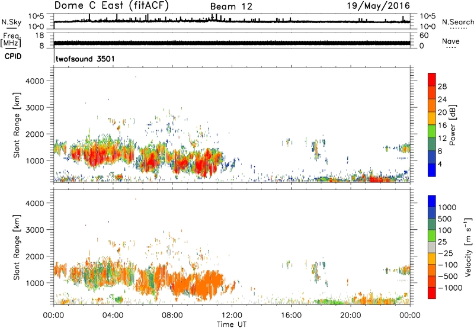Image resolution: width=474 pixels, height=328 pixels.
Task: Click the 'twofsound 3501' text
Action: (x=85, y=59)
